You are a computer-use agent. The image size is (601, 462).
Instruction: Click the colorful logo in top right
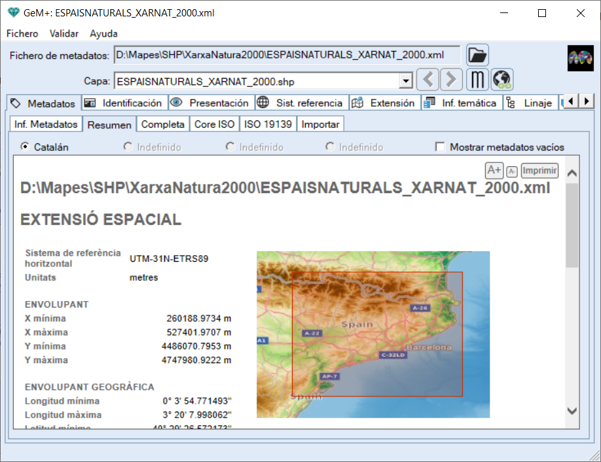[580, 58]
